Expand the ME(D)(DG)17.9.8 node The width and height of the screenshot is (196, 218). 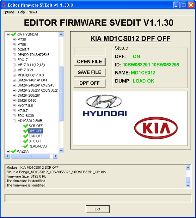pos(14,75)
